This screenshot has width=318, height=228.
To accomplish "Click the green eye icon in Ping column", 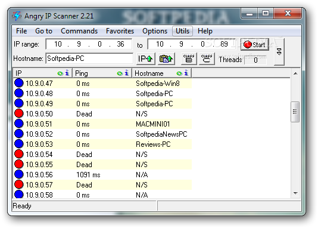I will tap(120, 73).
